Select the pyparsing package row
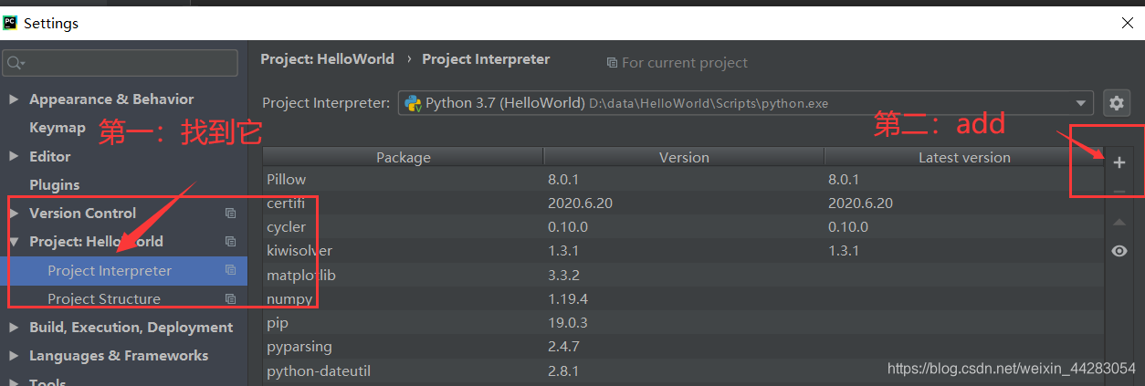This screenshot has height=386, width=1145. pos(683,347)
